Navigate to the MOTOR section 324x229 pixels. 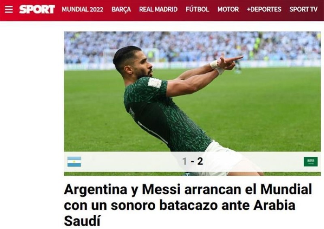click(228, 9)
